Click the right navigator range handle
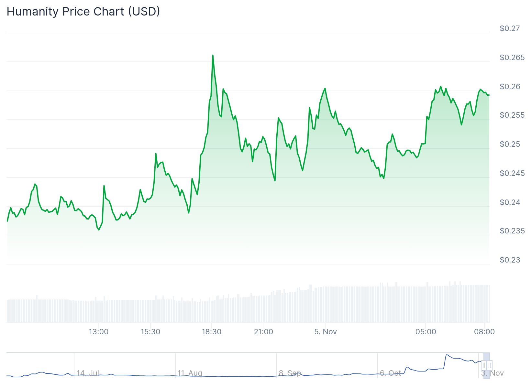 click(490, 365)
